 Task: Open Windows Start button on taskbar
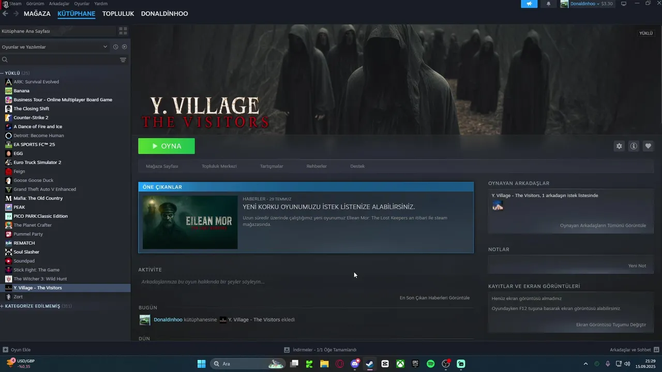pyautogui.click(x=201, y=364)
